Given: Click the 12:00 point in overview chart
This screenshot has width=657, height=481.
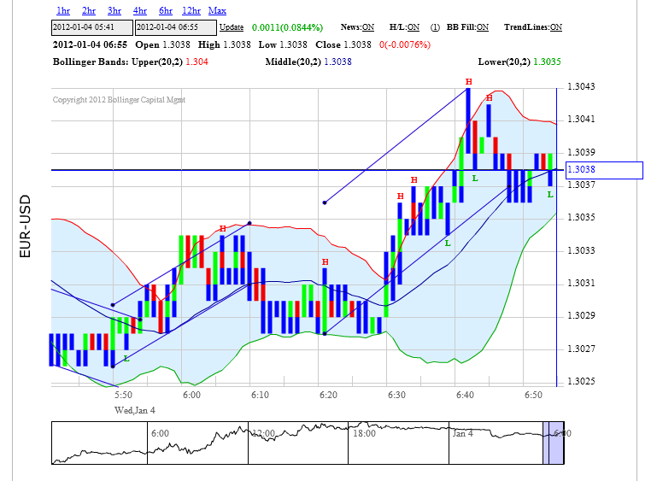Looking at the screenshot, I should (x=261, y=434).
